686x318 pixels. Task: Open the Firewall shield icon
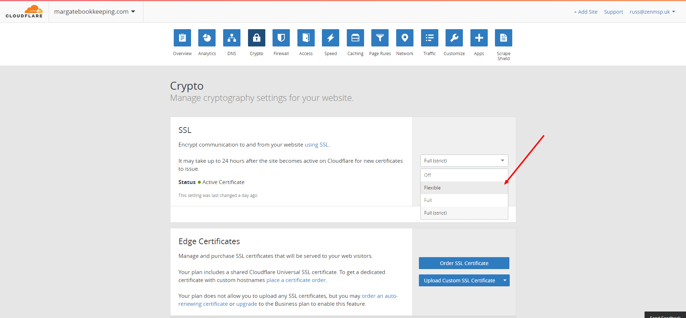[281, 38]
